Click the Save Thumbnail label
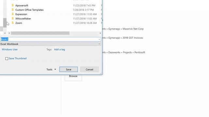Screen dimensions: 209x117 [x=18, y=58]
